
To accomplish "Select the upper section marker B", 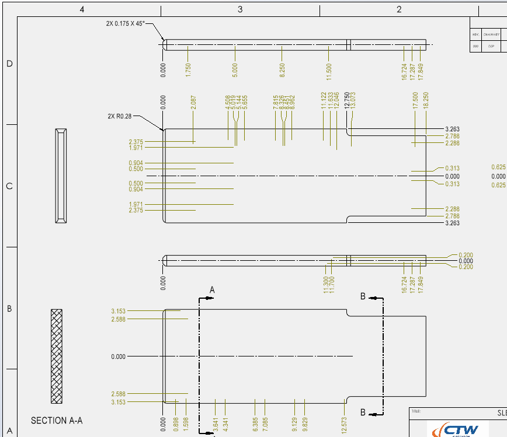I will (363, 296).
